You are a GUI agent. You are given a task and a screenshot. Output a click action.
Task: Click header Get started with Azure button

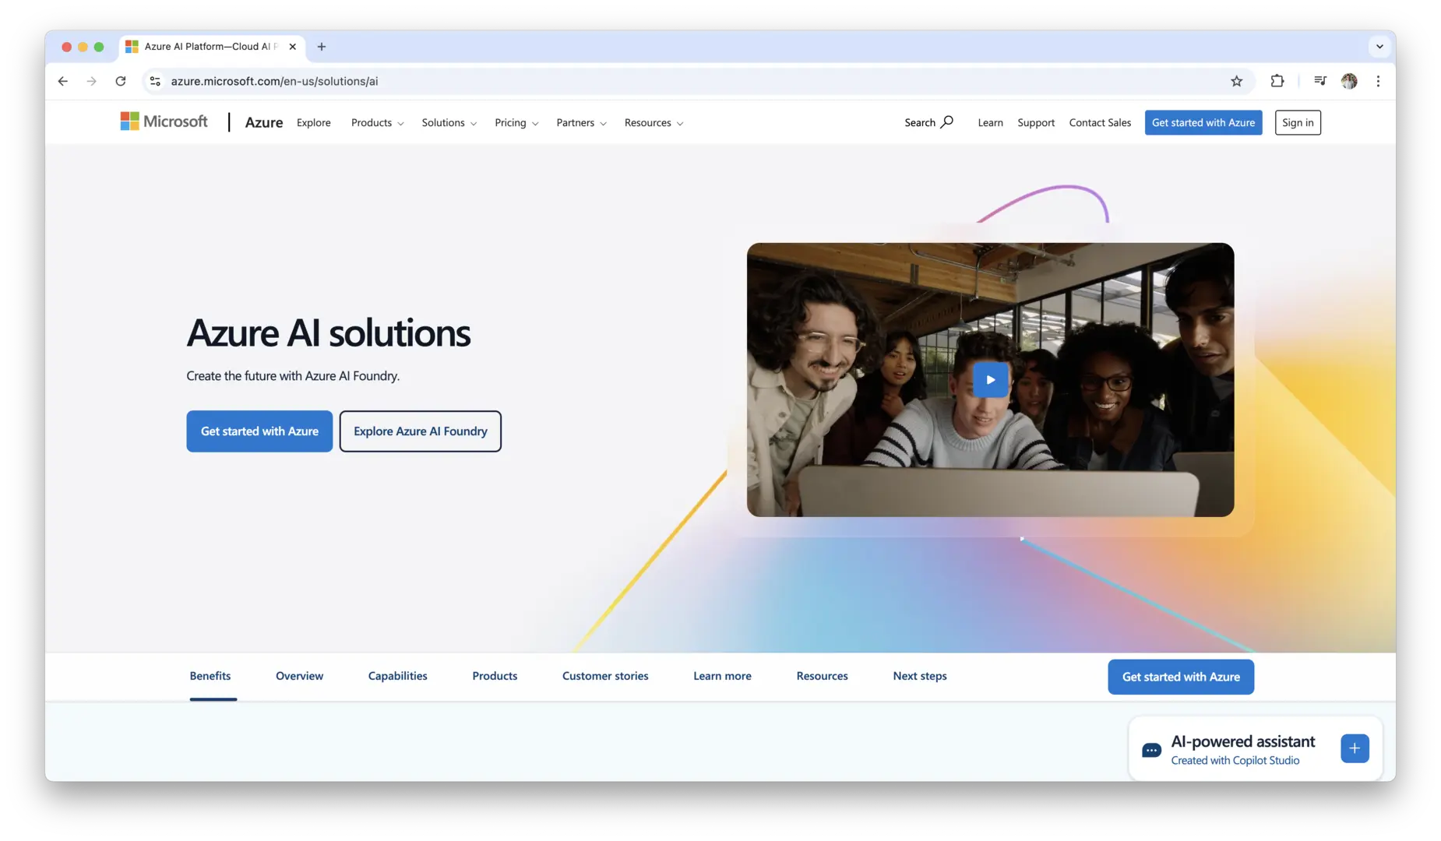pos(1203,122)
